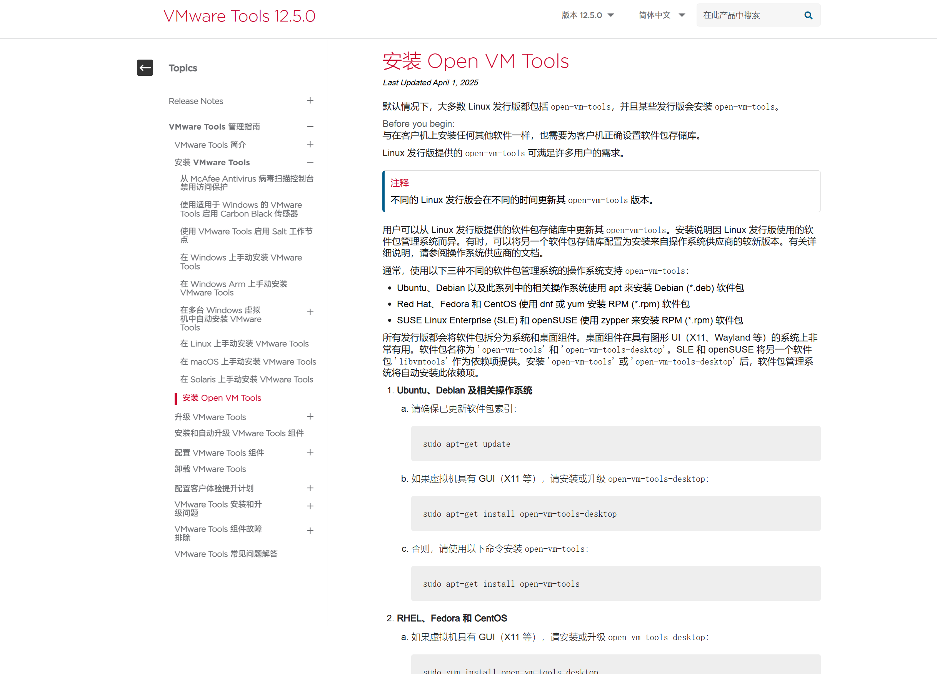Collapse the 安装 VMware Tools section
937x674 pixels.
click(x=310, y=162)
